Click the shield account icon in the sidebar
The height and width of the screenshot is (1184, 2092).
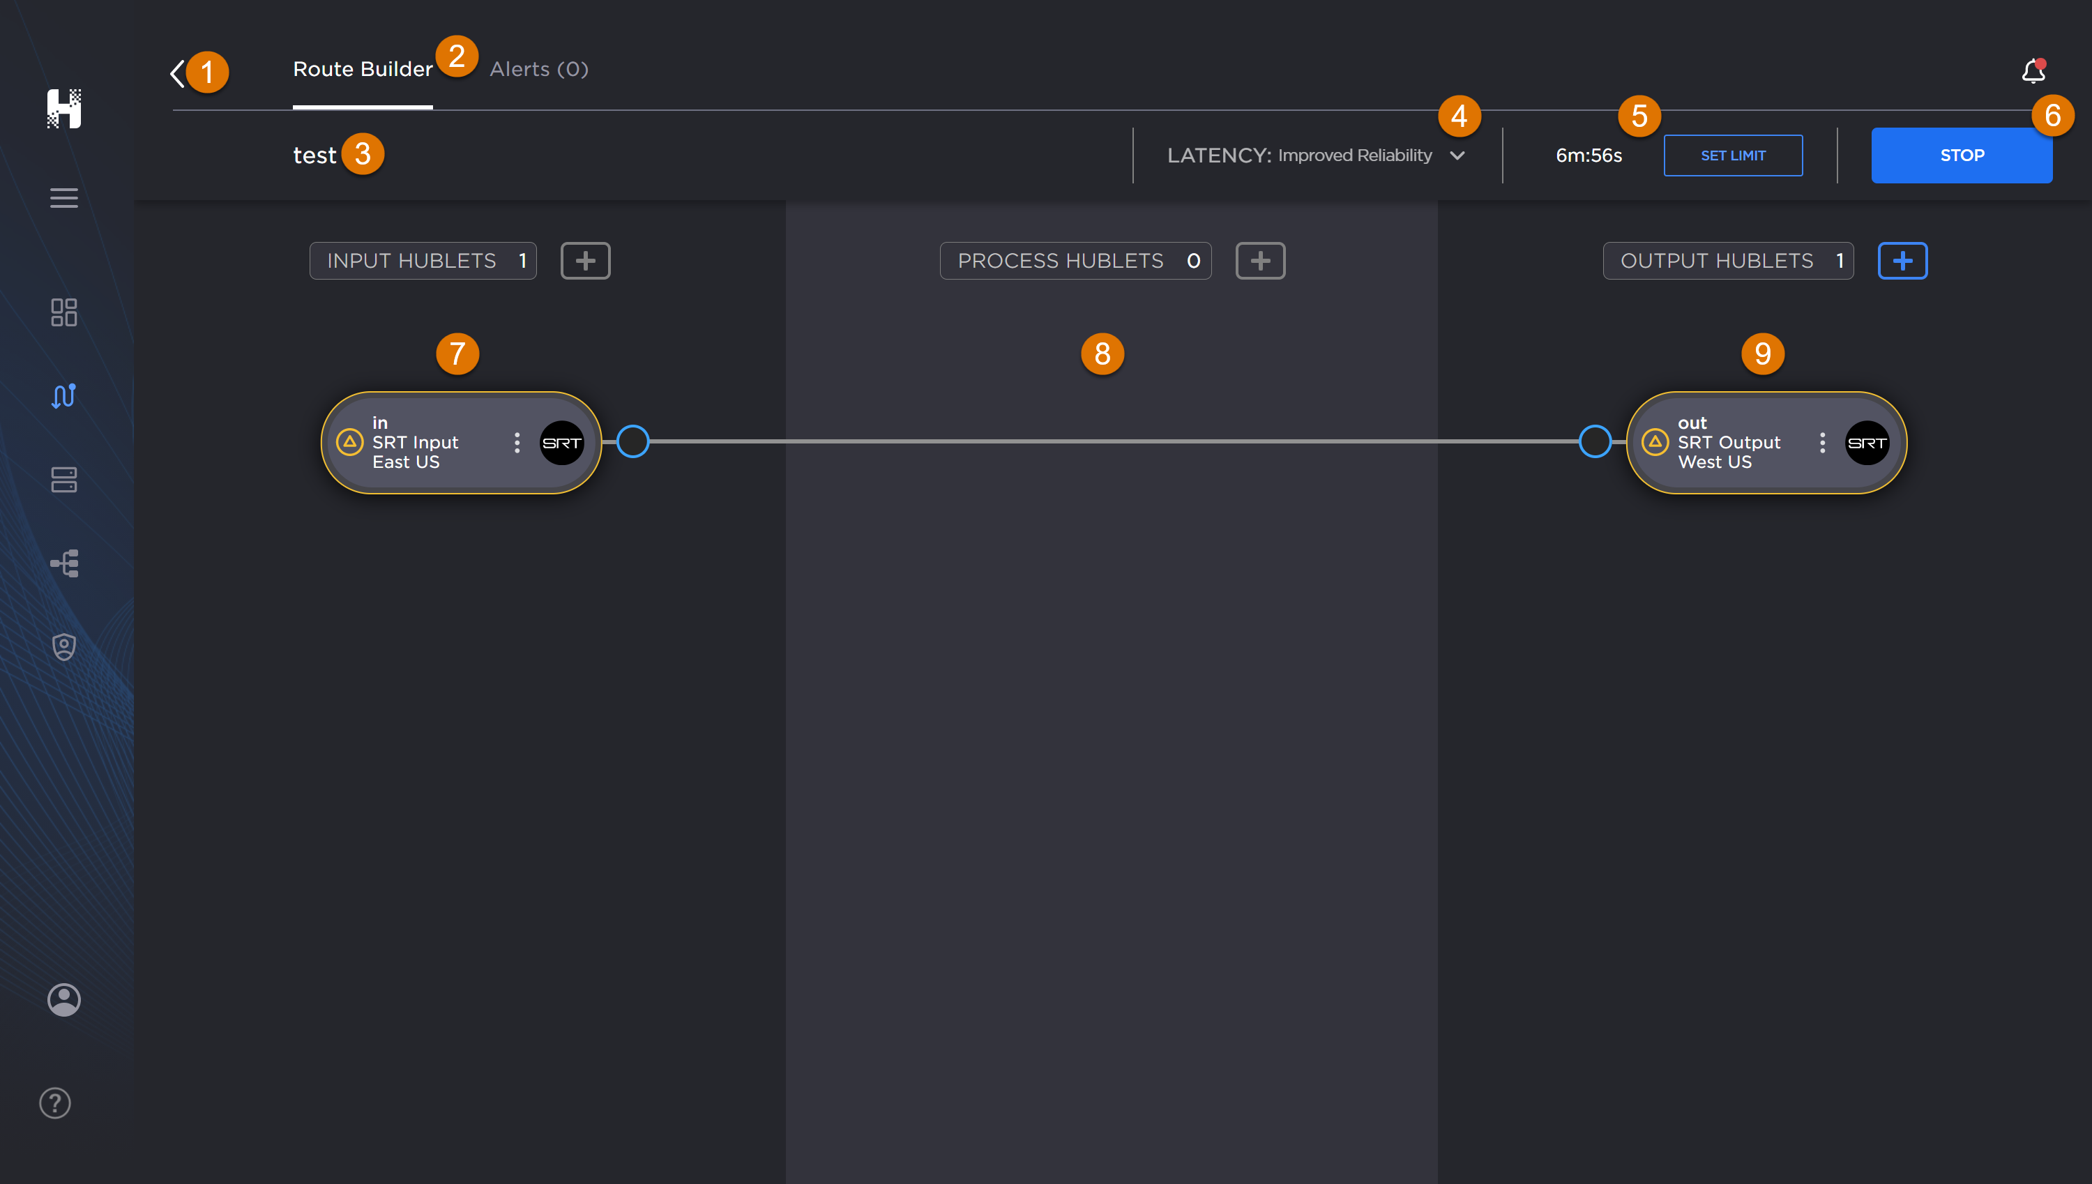64,646
